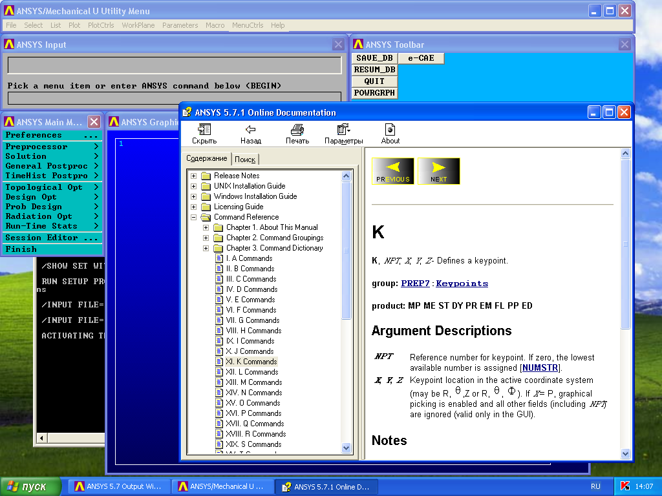Expand Chapter 2. Command Groupings
The height and width of the screenshot is (496, 662).
pos(206,238)
